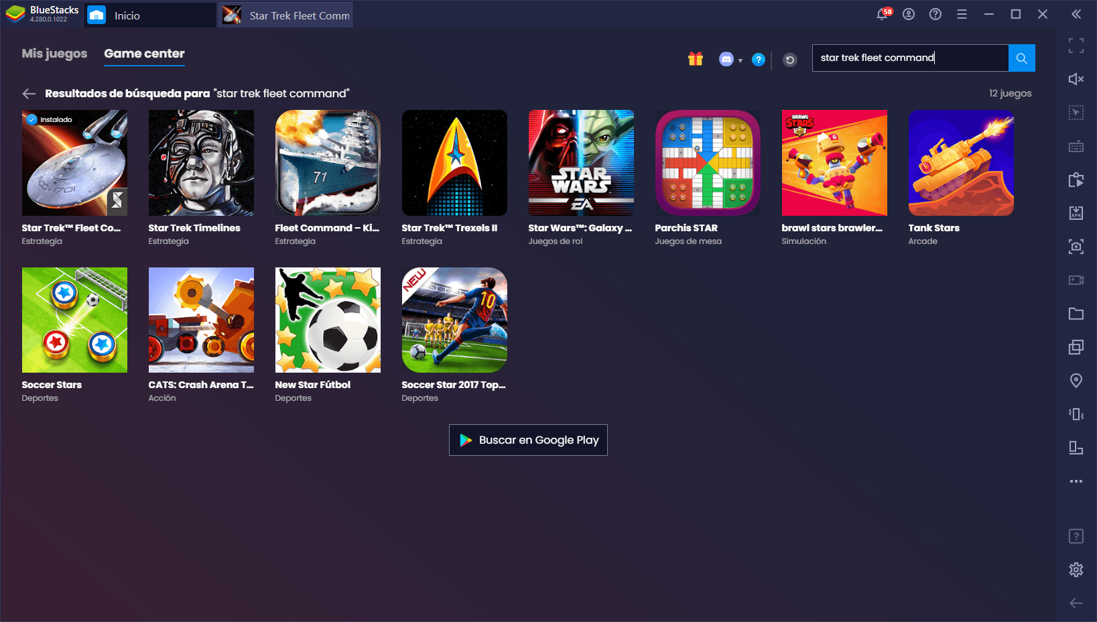The width and height of the screenshot is (1097, 622).
Task: Switch to Star Trek Fleet Command tab
Action: pos(285,15)
